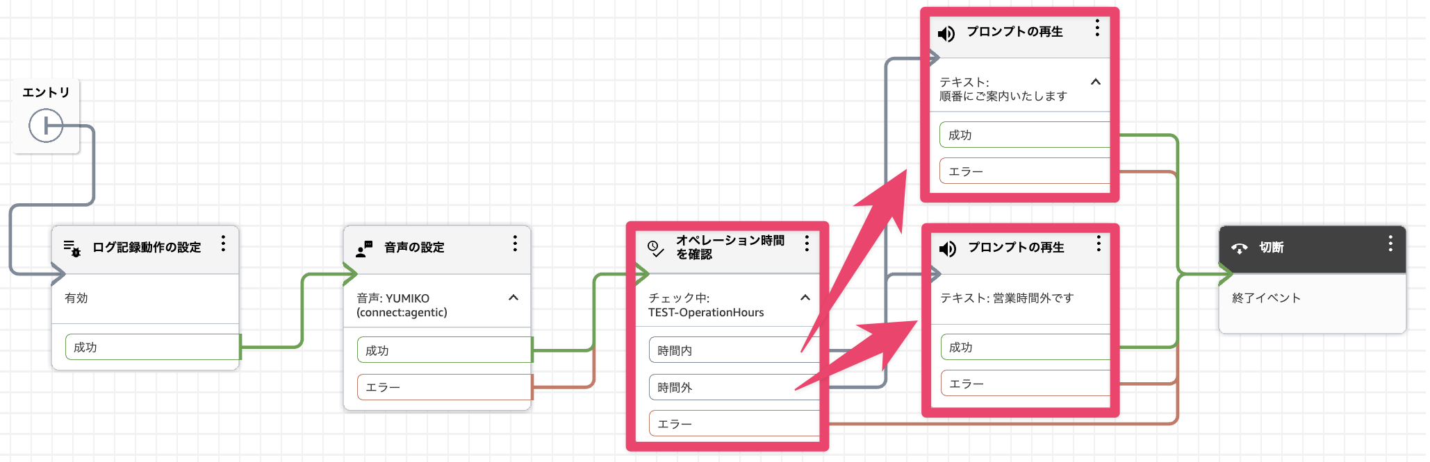Collapse the テキスト: 順番にご案内いたします chevron
Viewport: 1430px width, 462px height.
click(1096, 82)
